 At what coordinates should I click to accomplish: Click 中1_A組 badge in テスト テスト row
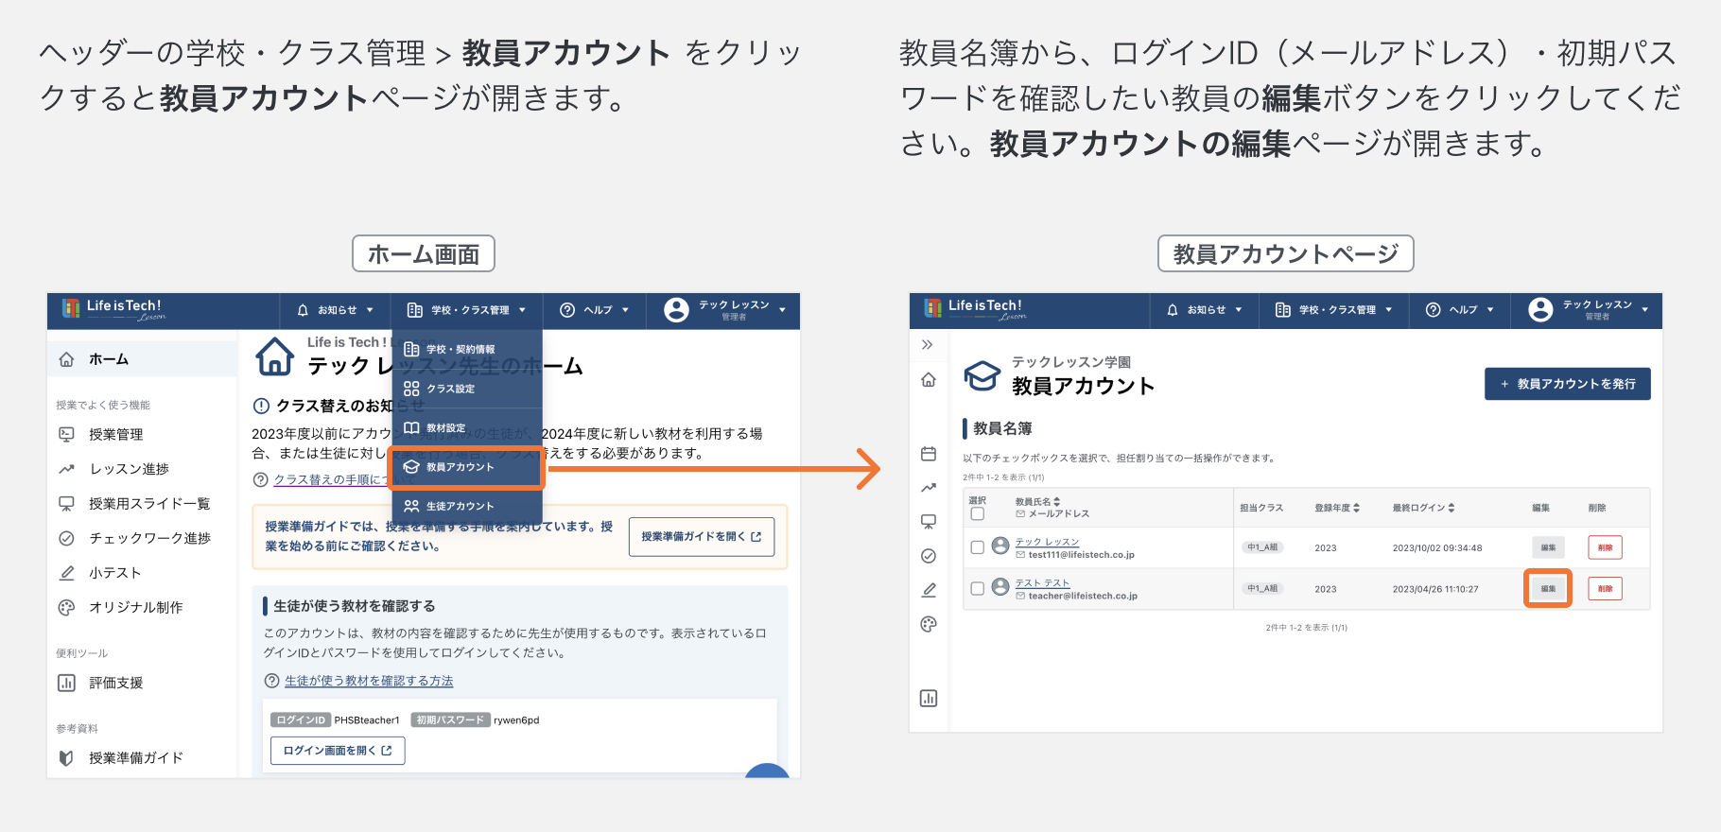(1261, 588)
